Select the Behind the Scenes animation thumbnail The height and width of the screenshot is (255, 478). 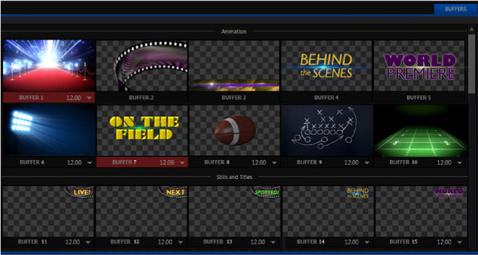tap(326, 65)
